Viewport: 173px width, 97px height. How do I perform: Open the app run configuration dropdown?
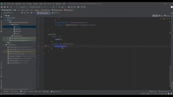pyautogui.click(x=24, y=7)
